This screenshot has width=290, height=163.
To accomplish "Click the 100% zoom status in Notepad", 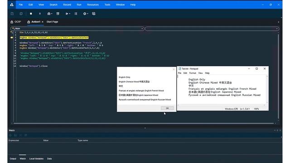I will click(x=256, y=109).
